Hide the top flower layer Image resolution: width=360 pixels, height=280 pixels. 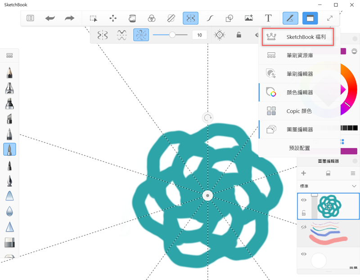(x=304, y=200)
